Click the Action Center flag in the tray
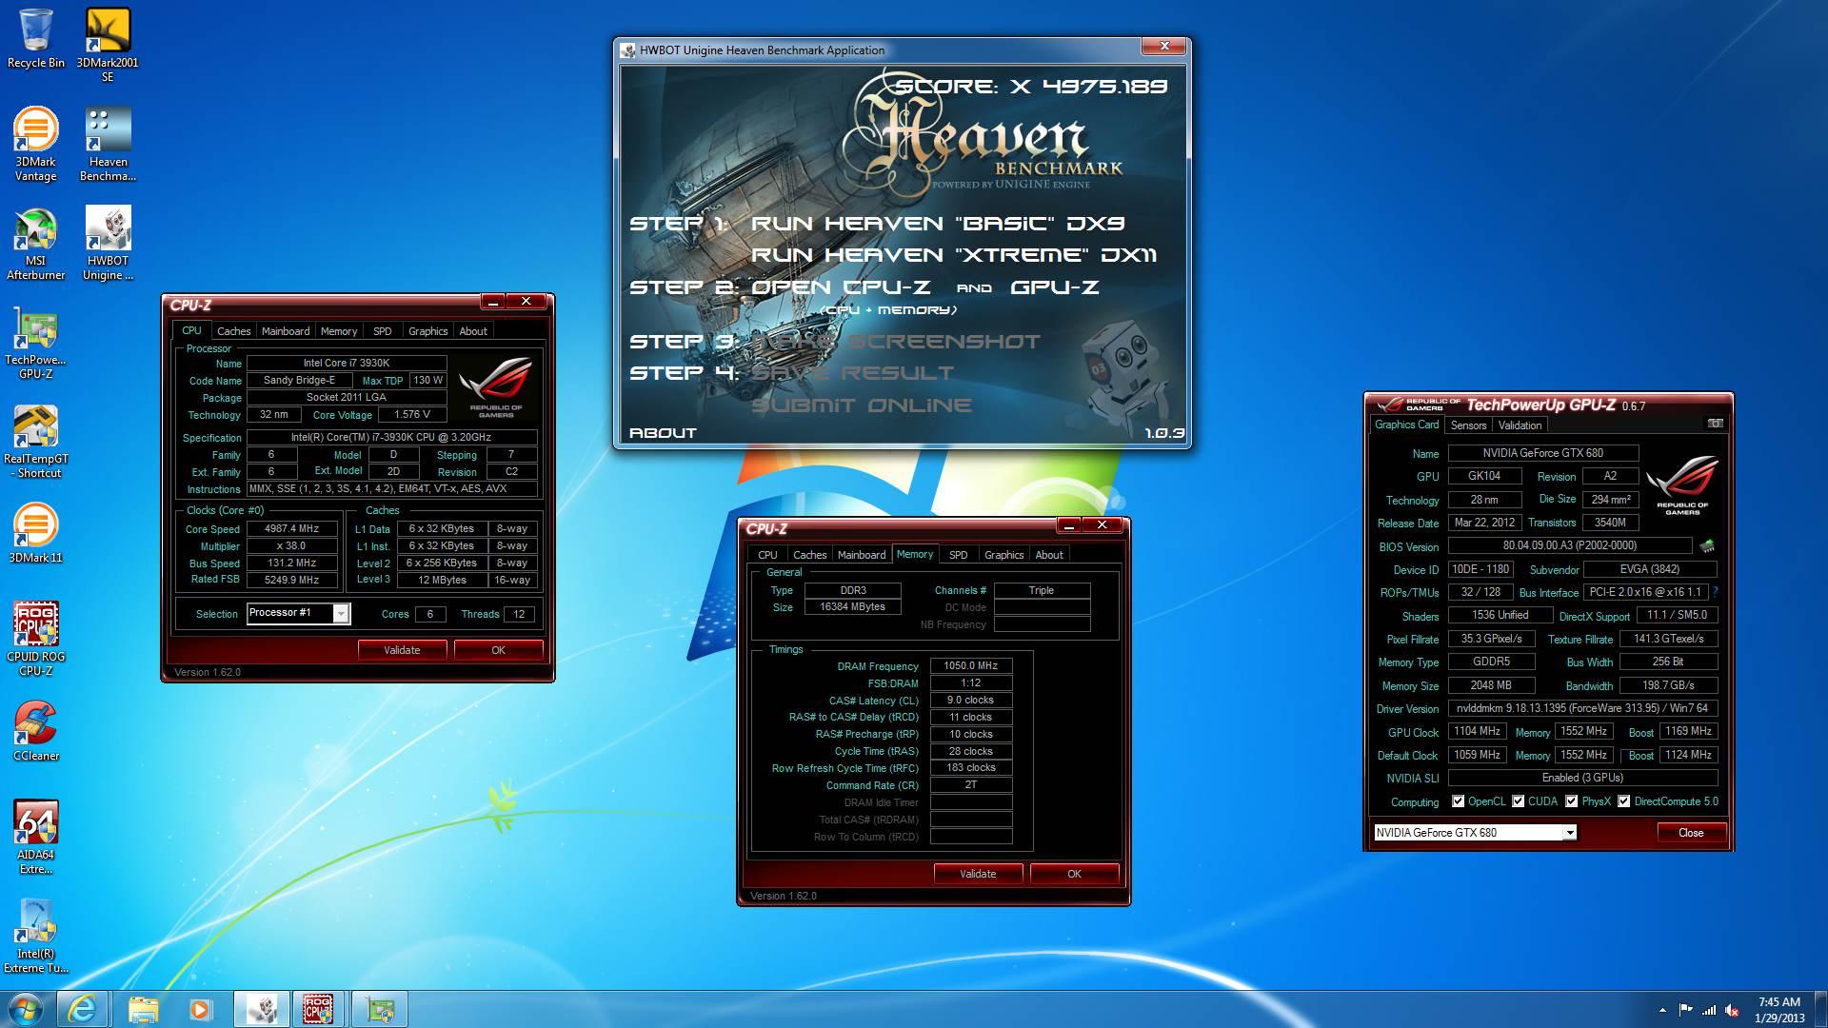Viewport: 1828px width, 1028px height. [x=1685, y=1011]
